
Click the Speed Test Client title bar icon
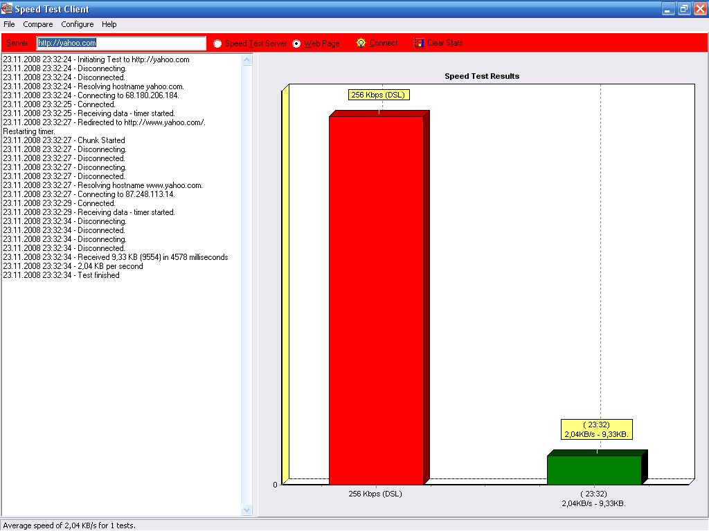[8, 9]
